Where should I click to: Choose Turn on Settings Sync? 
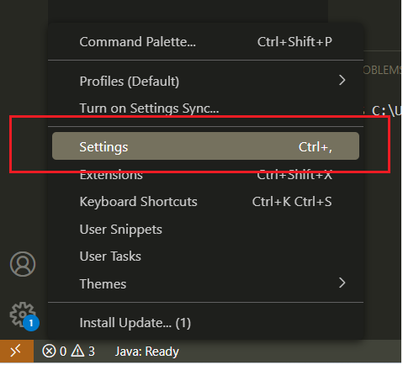(x=206, y=108)
